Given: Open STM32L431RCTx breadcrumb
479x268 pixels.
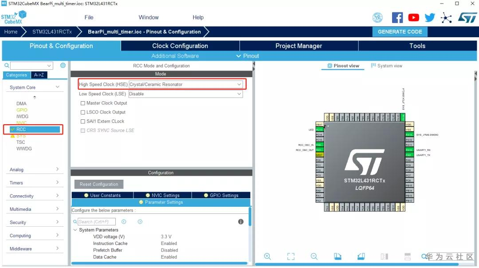Looking at the screenshot, I should [52, 32].
